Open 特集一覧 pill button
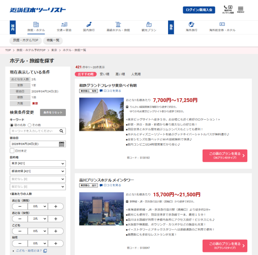This screenshot has width=258, height=255. pos(53,40)
